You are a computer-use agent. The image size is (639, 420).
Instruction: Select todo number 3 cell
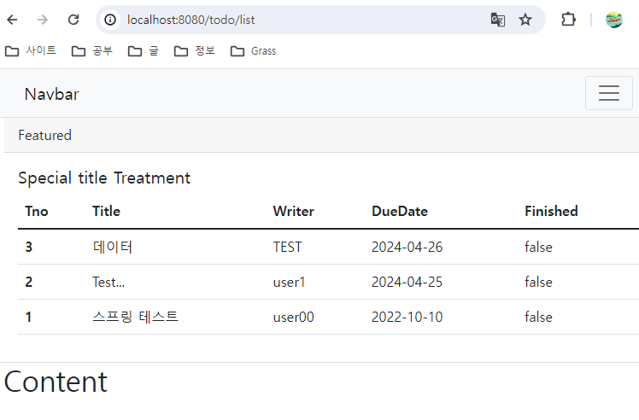28,247
